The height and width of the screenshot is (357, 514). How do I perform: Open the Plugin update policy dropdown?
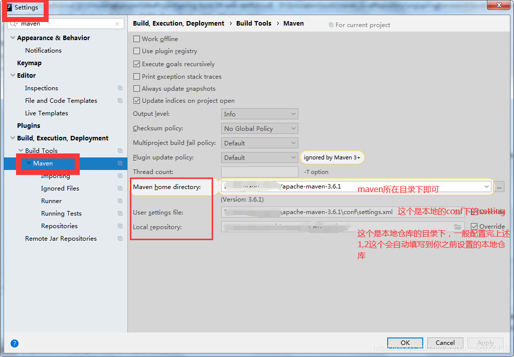point(260,157)
